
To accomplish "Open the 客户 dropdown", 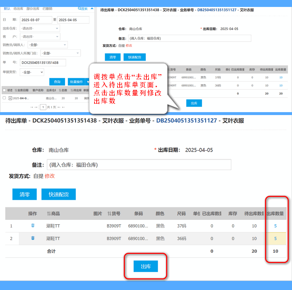I will [40, 37].
